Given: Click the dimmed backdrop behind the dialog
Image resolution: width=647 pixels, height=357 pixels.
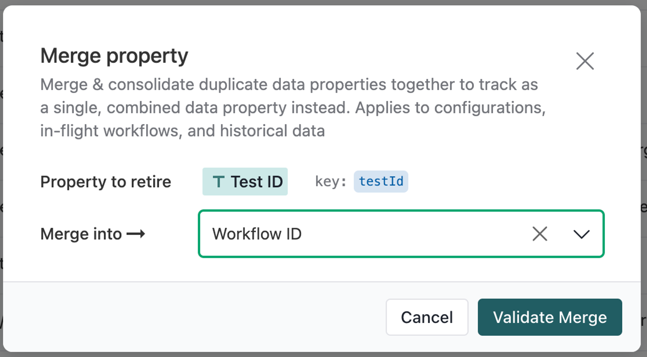Looking at the screenshot, I should point(644,97).
